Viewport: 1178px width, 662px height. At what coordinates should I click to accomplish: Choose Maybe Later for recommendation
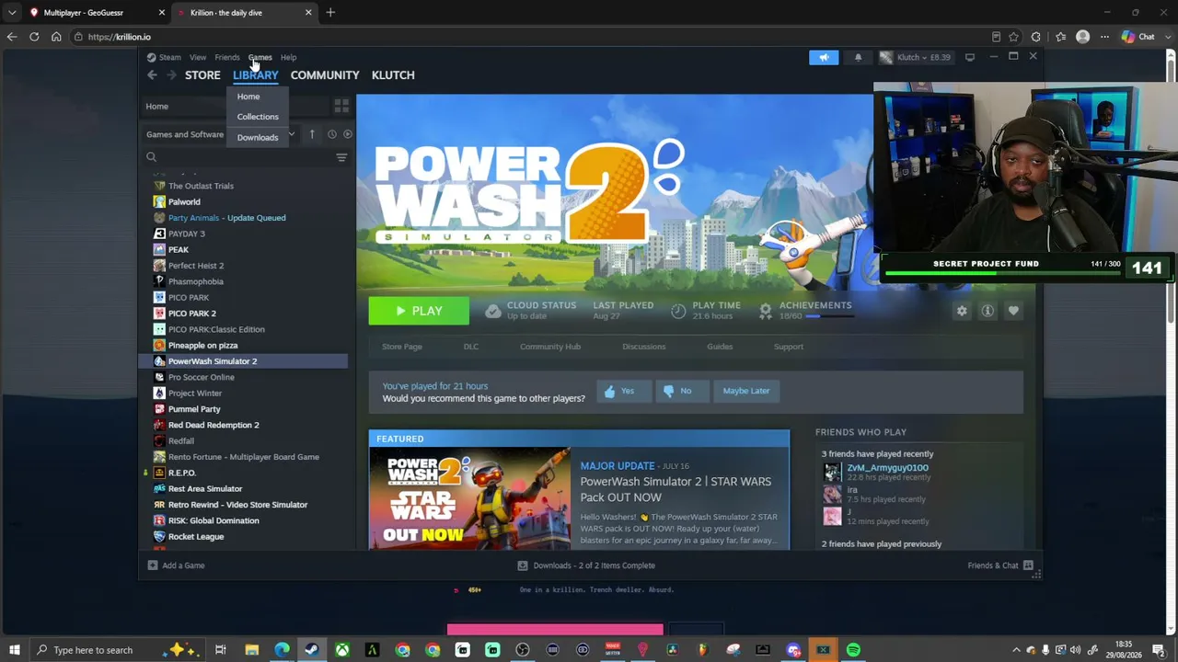(x=746, y=391)
